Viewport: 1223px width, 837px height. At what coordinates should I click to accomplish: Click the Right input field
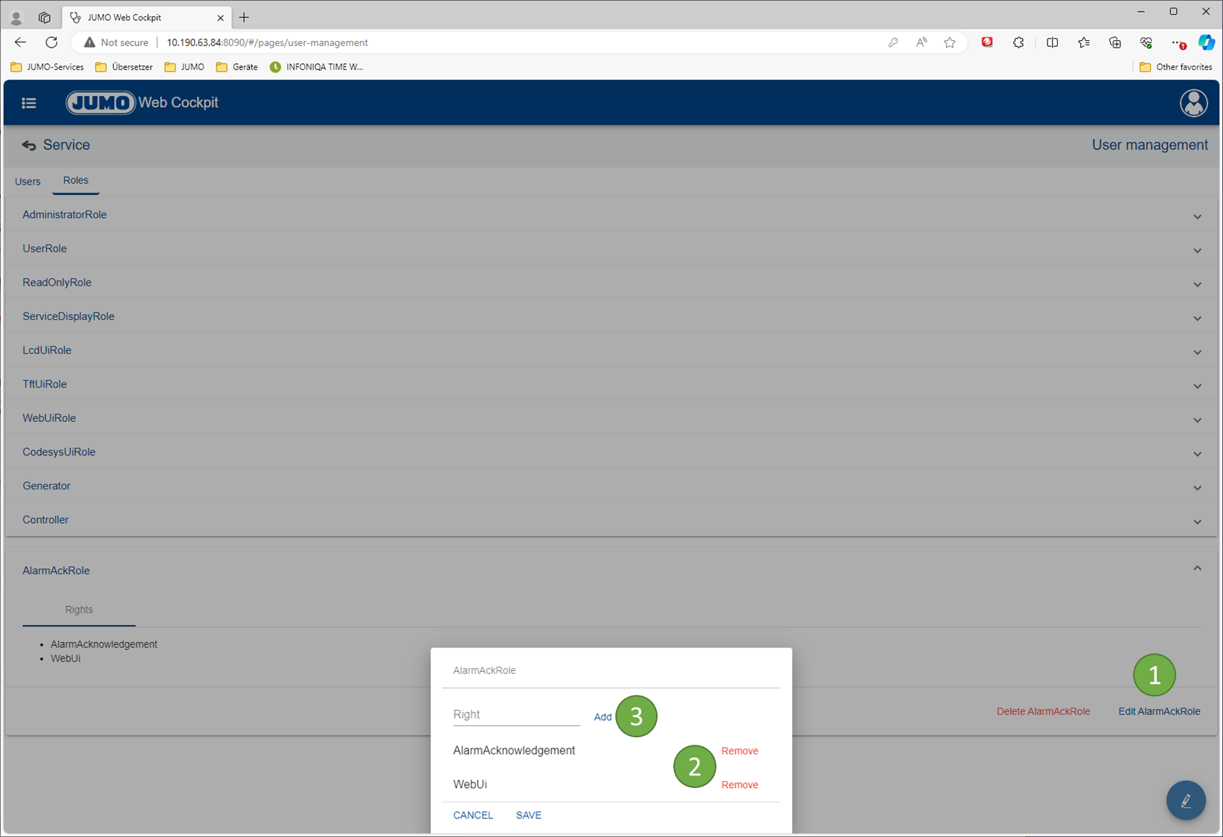tap(516, 715)
